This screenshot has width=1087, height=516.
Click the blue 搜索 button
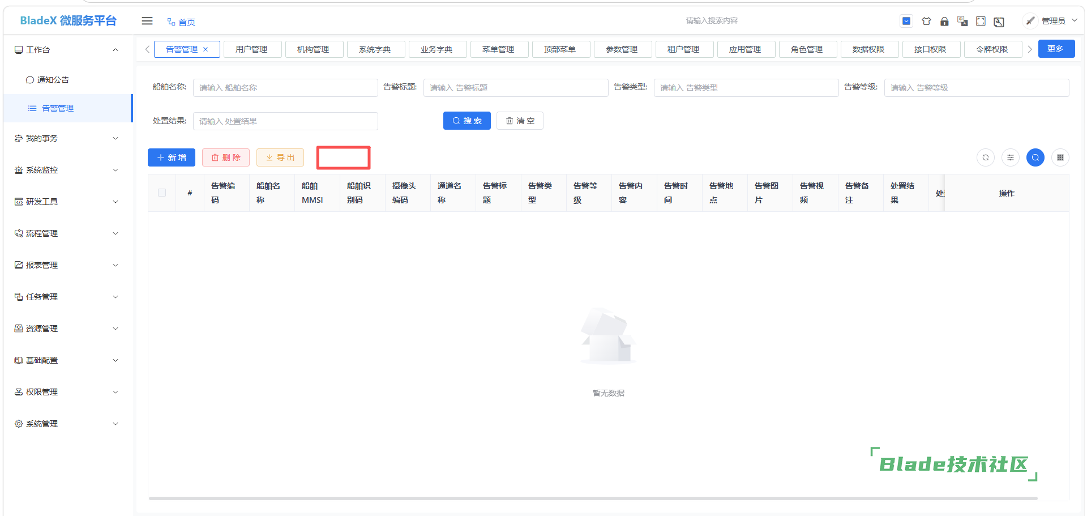pos(467,121)
